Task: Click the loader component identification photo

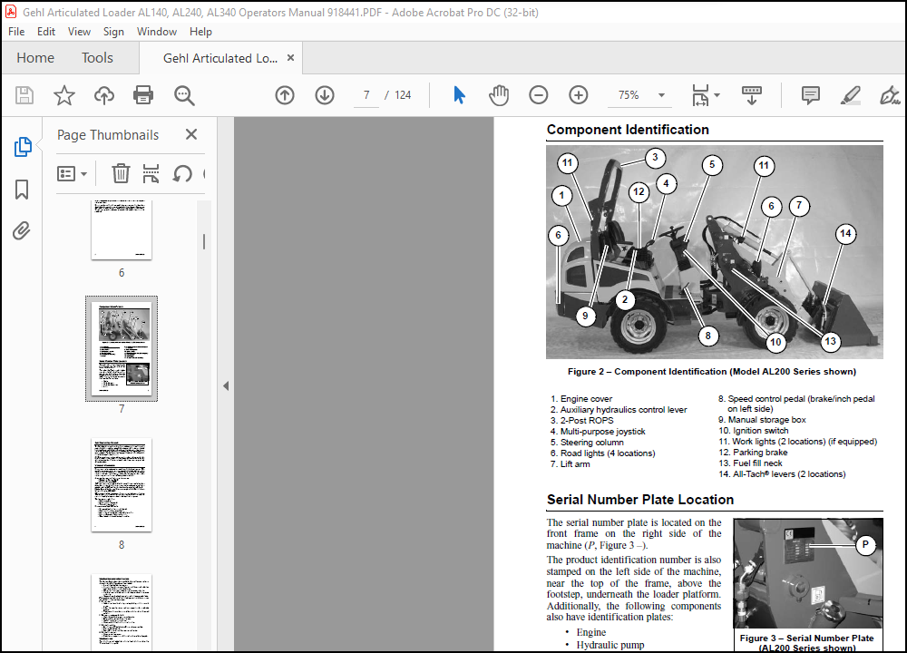Action: point(715,251)
